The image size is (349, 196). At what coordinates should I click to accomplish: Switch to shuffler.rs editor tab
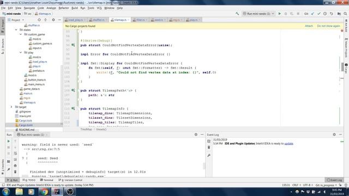coord(98,20)
